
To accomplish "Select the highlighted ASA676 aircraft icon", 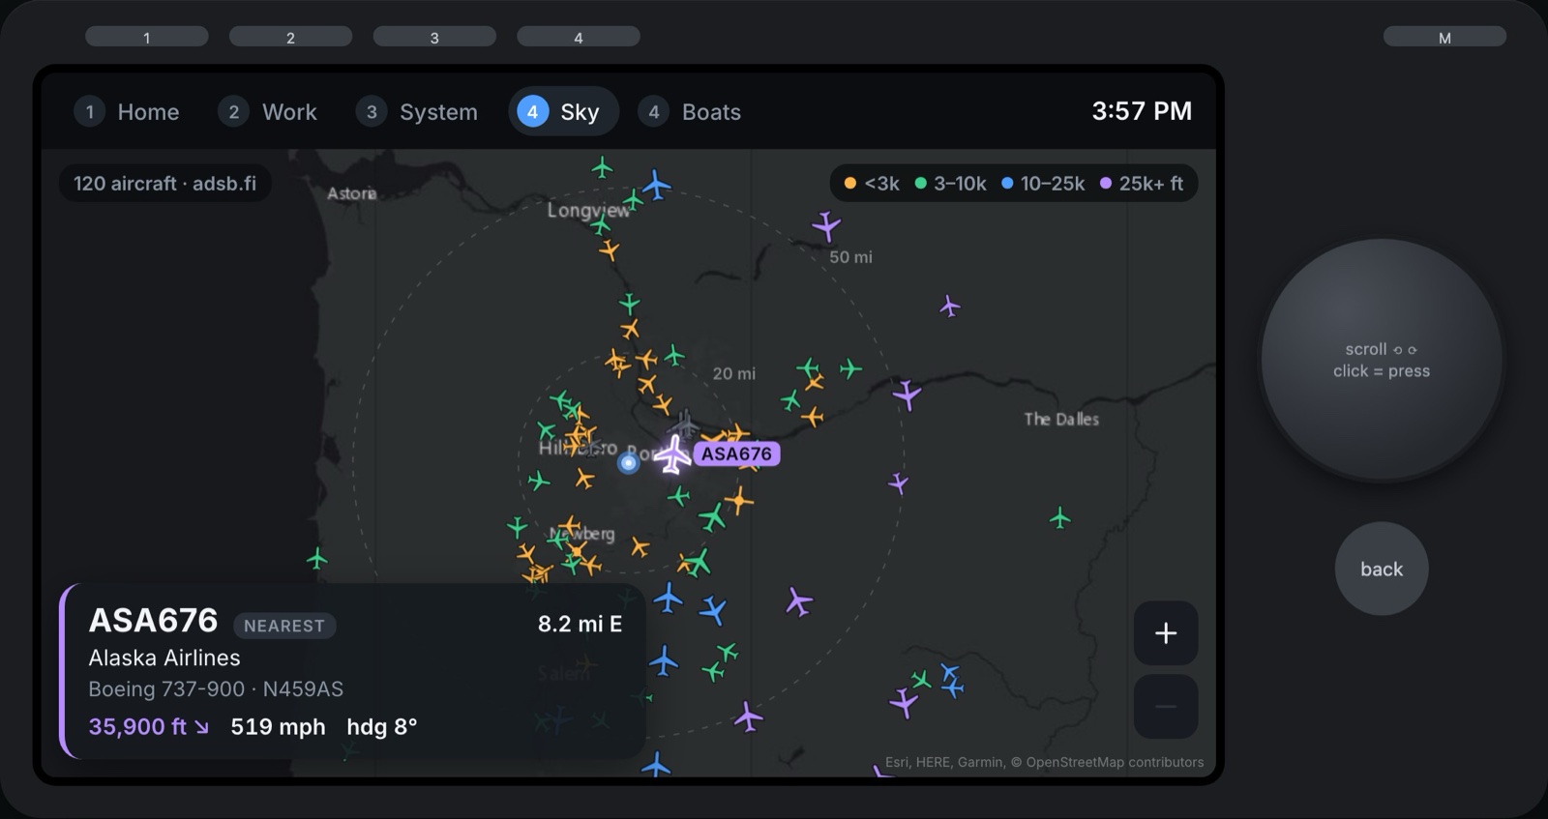I will point(673,454).
